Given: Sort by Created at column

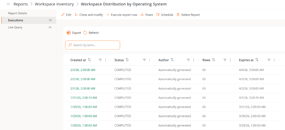Looking at the screenshot, I should [x=89, y=60].
